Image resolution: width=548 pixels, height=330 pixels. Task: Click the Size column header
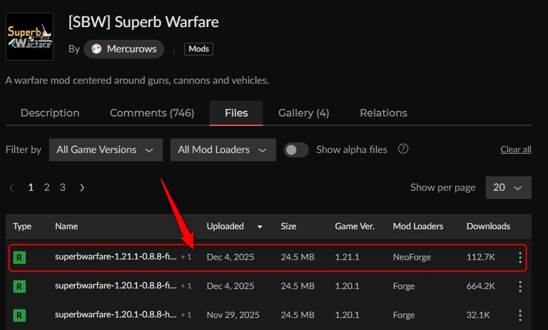point(288,226)
